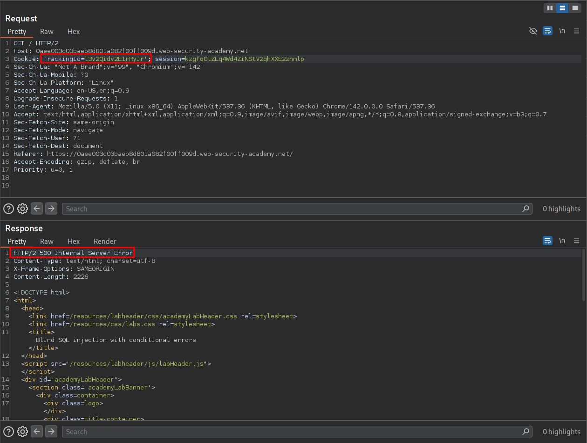Switch to the Request Raw tab
587x443 pixels.
[47, 32]
